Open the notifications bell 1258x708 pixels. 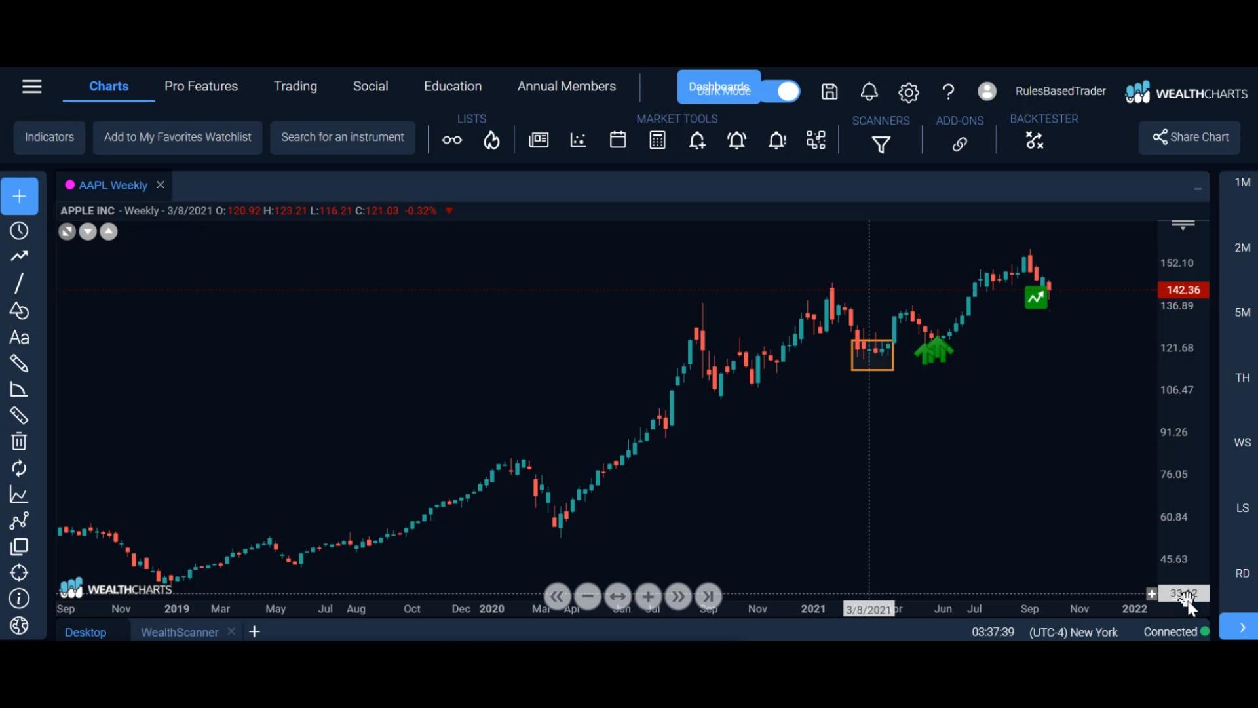point(869,92)
